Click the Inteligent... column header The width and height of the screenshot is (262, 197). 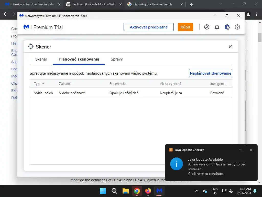click(x=218, y=84)
